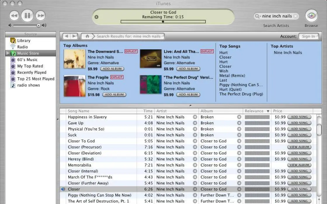Click album arrow in Suck row
This screenshot has width=327, height=204.
click(x=239, y=135)
